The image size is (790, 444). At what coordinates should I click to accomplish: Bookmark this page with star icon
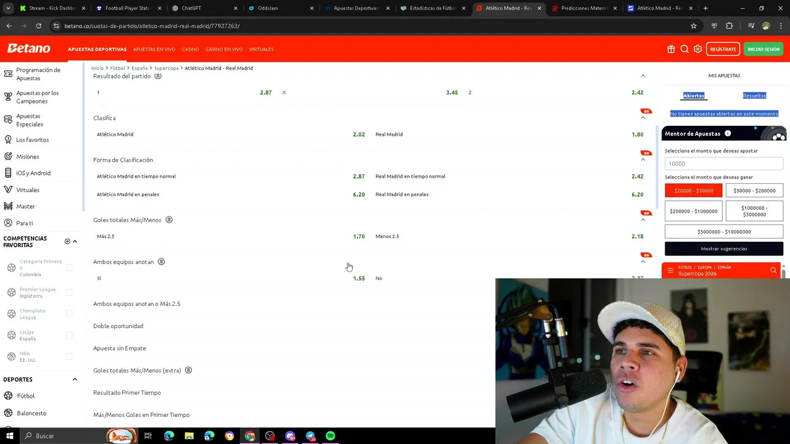(x=694, y=26)
